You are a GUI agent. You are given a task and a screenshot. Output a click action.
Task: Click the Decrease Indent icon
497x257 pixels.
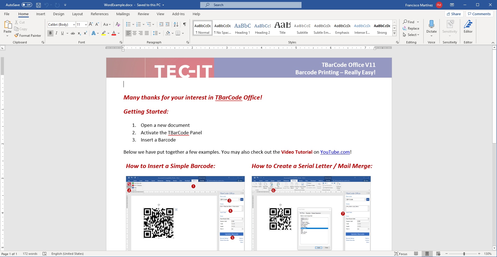tap(161, 24)
